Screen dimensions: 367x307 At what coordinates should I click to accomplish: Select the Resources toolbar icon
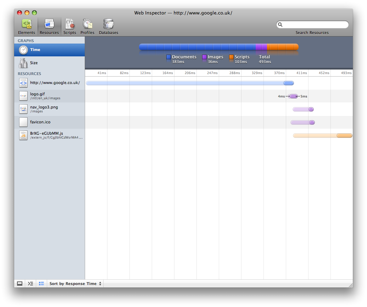49,24
